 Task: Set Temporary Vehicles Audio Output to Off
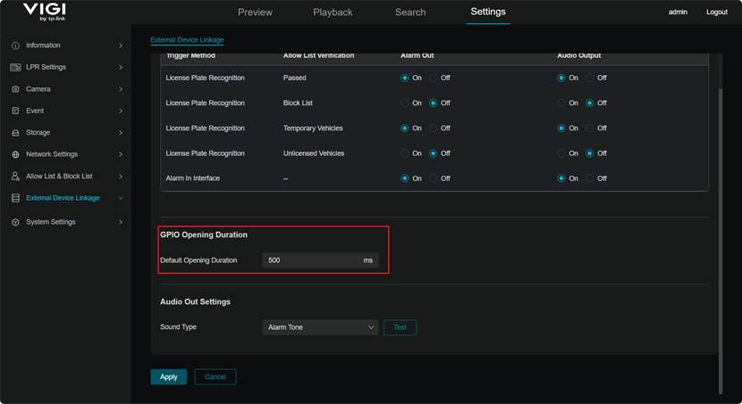tap(590, 128)
